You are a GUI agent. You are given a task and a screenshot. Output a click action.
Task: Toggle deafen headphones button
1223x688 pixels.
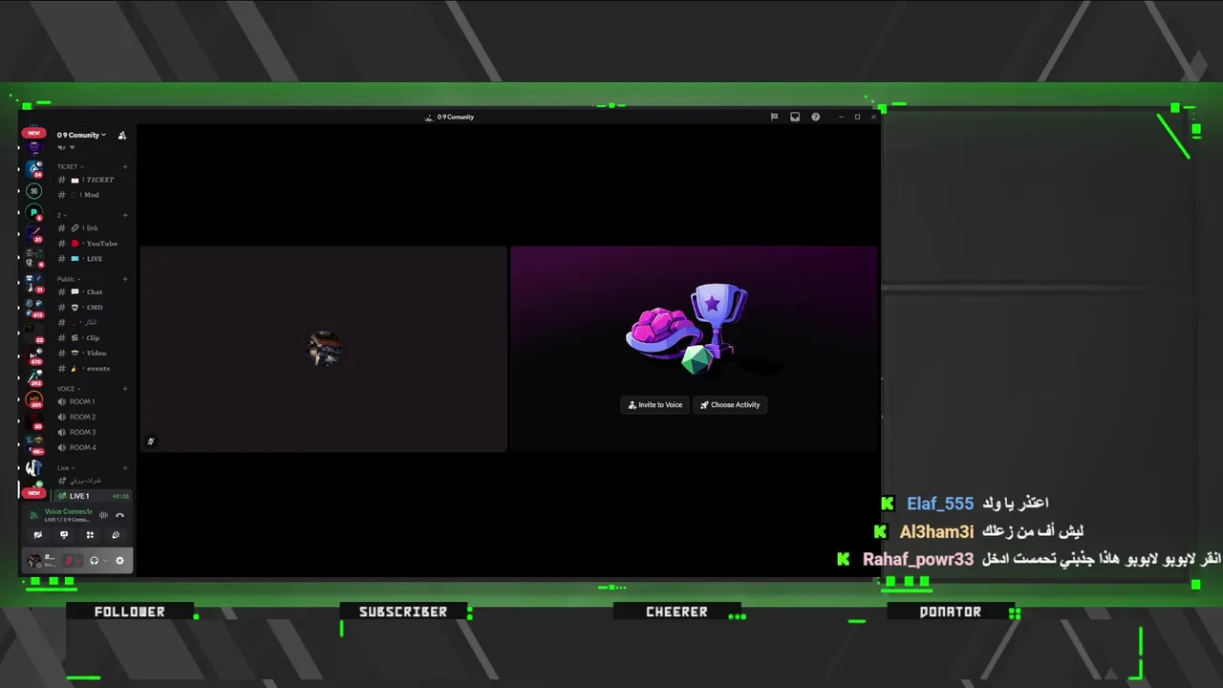coord(94,561)
